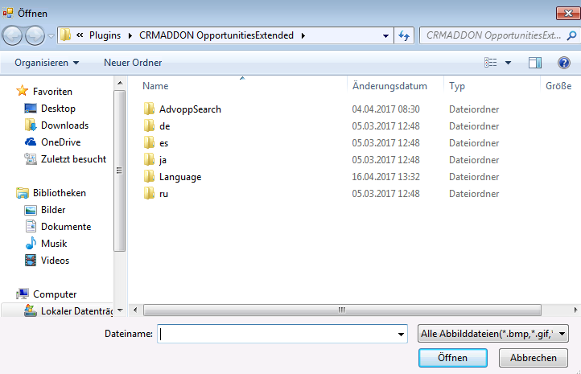This screenshot has width=581, height=374.
Task: Click the AdvoppSearch folder name
Action: (190, 109)
